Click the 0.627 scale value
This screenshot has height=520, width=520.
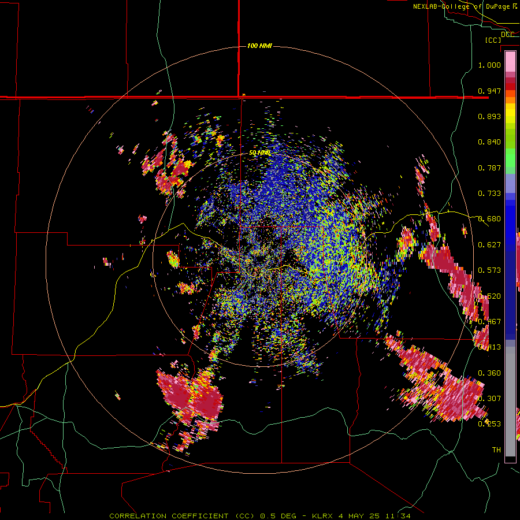click(489, 245)
